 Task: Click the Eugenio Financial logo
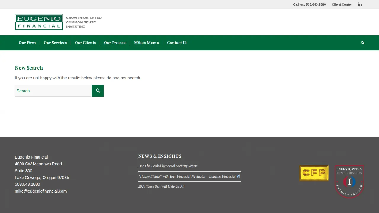[39, 22]
